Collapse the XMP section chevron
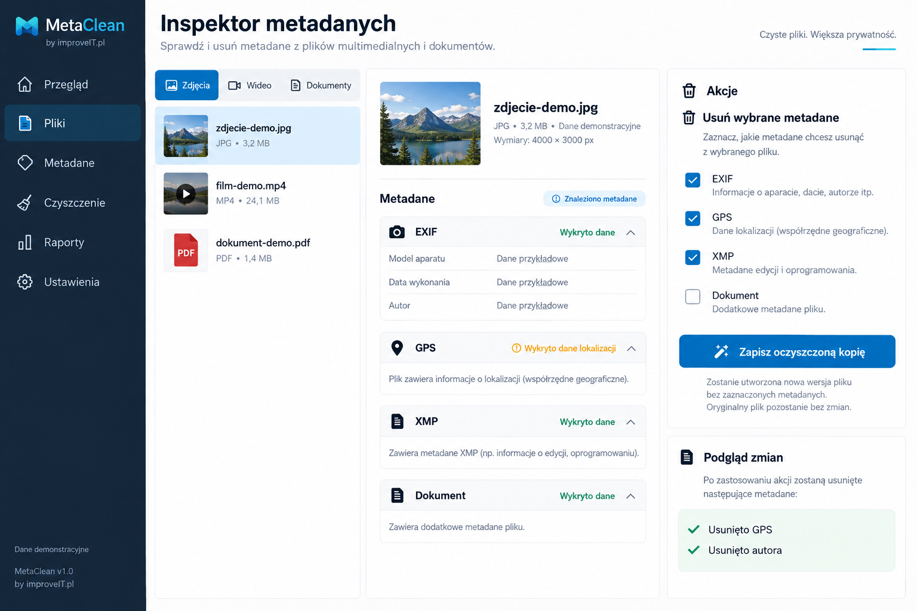The image size is (917, 611). (x=630, y=422)
